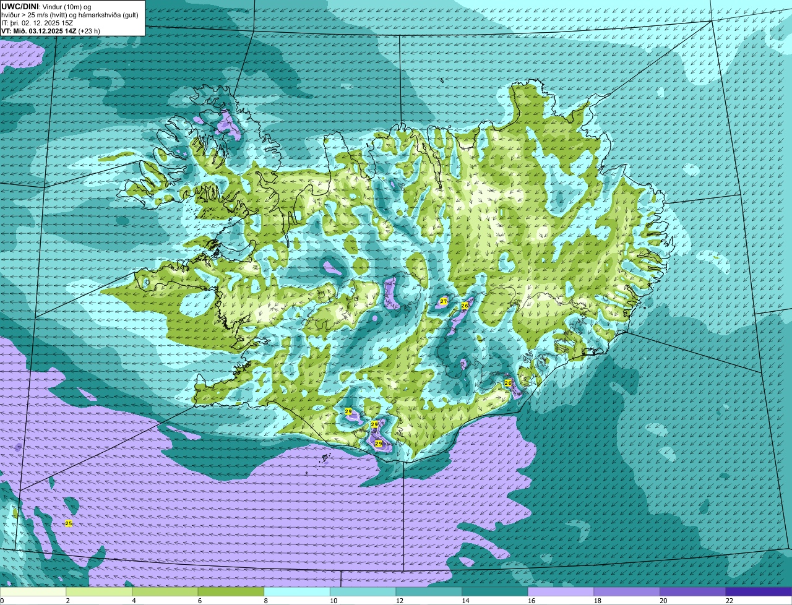This screenshot has height=605, width=792.
Task: Click the turquoise 10–12 legend color segment
Action: point(363,591)
